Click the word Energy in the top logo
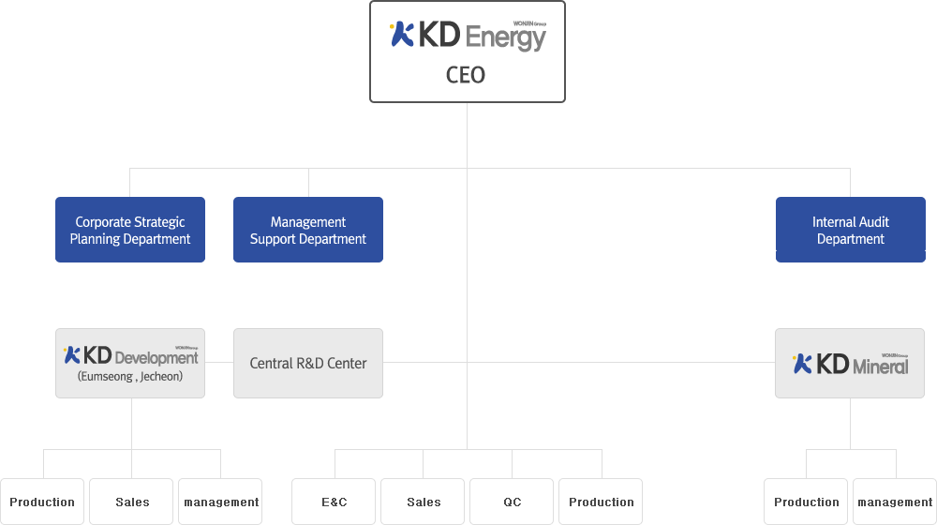Screen dimensions: 937x525 coord(505,37)
